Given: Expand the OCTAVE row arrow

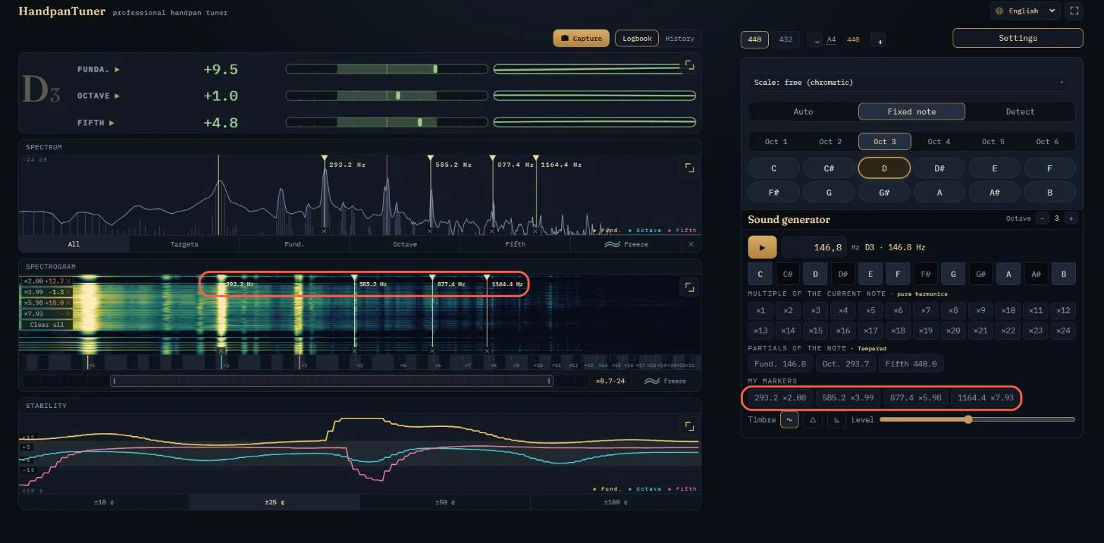Looking at the screenshot, I should tap(117, 96).
